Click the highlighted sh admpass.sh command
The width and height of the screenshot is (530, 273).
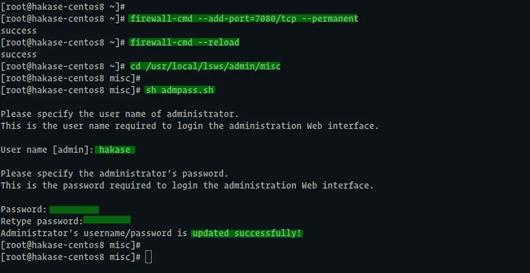point(180,90)
